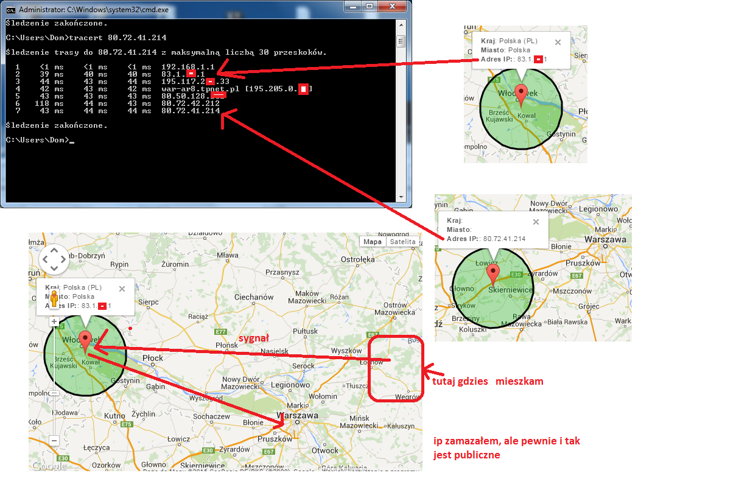Screen dimensions: 750x487
Task: Grab the cmd window scrollbar thumb
Action: pyautogui.click(x=401, y=41)
